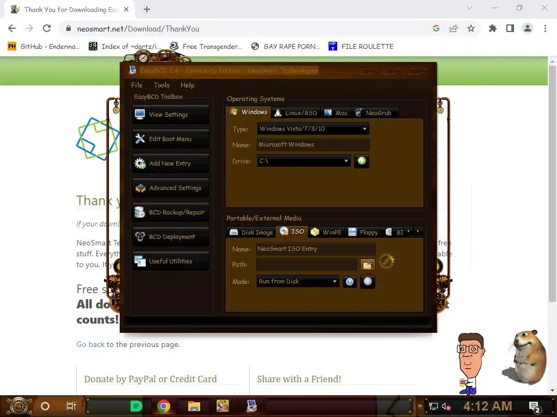
Task: Open the tab search chevron in Chrome
Action: (x=469, y=8)
